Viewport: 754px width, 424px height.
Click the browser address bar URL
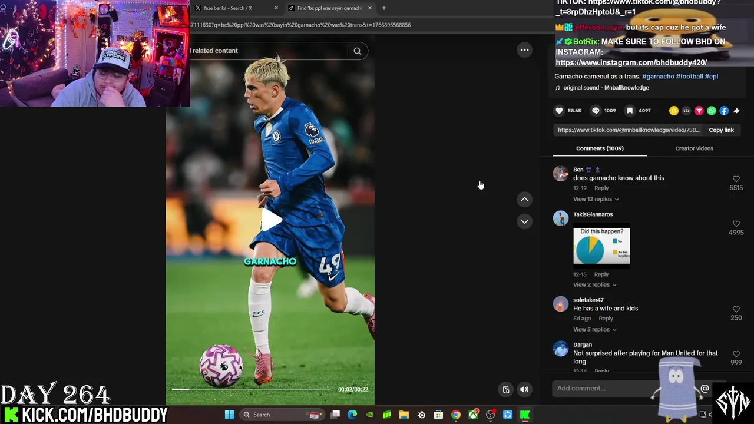point(300,25)
